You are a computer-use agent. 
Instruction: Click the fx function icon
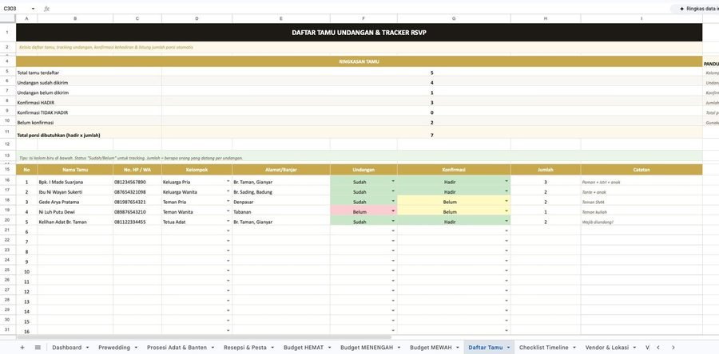click(x=47, y=9)
